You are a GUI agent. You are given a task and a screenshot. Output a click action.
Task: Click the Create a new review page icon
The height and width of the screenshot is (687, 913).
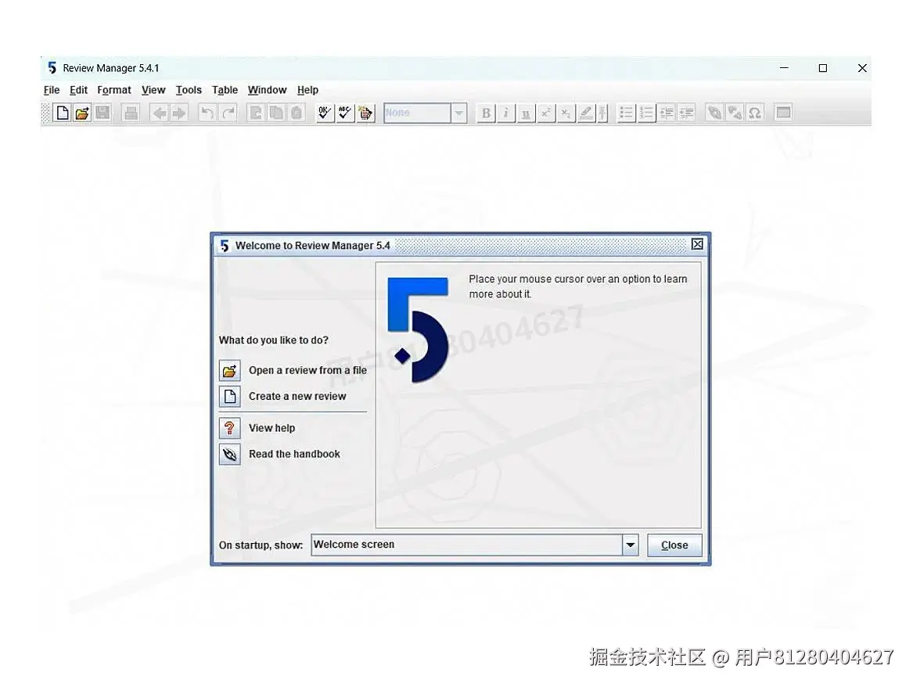(x=230, y=397)
